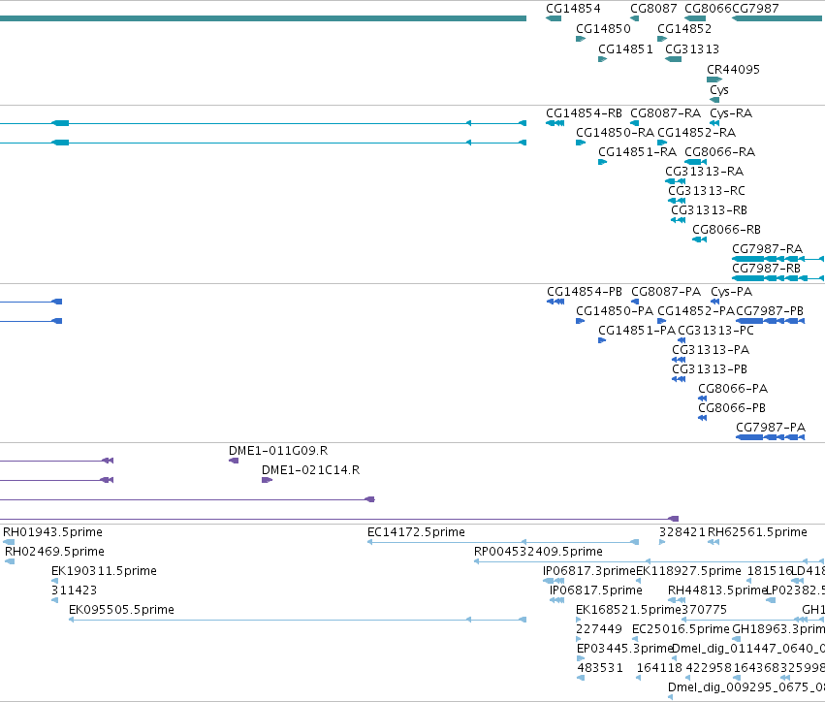The width and height of the screenshot is (825, 702).
Task: Click protein CG7987-PA
Action: point(771,428)
